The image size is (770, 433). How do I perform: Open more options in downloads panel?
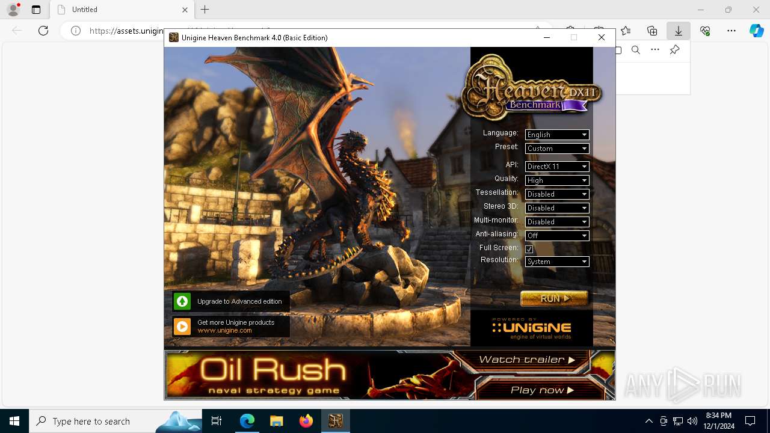(655, 50)
